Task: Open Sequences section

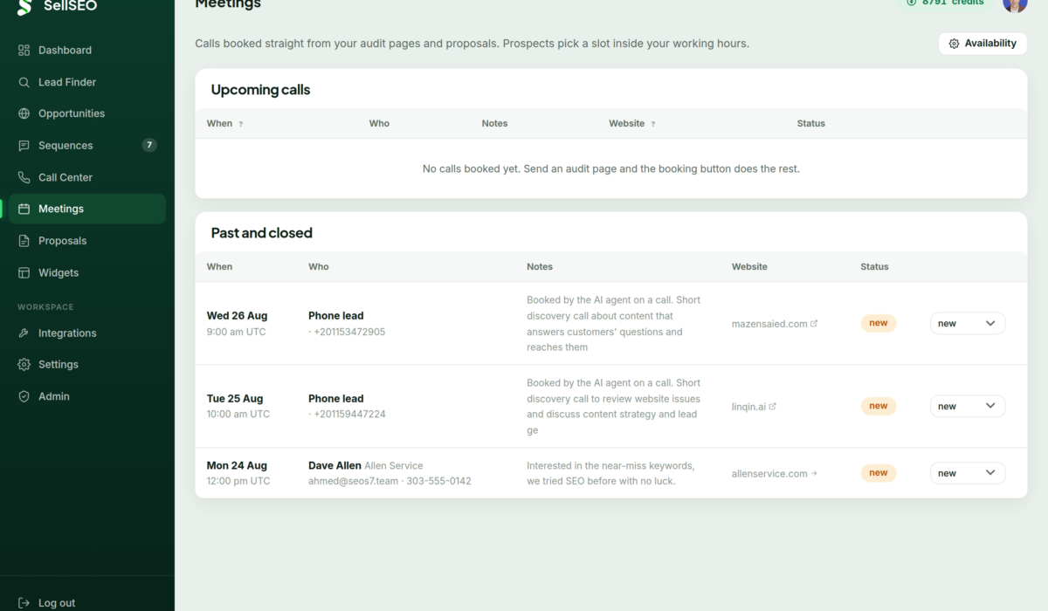Action: coord(87,146)
